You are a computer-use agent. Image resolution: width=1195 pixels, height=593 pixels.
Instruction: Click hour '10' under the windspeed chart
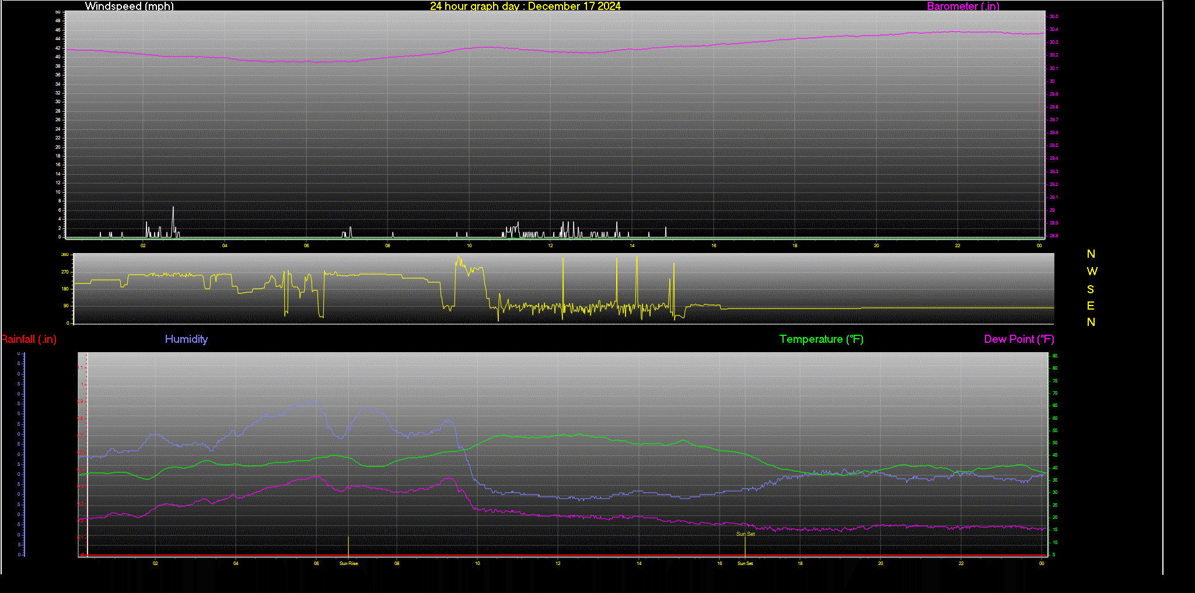point(469,245)
